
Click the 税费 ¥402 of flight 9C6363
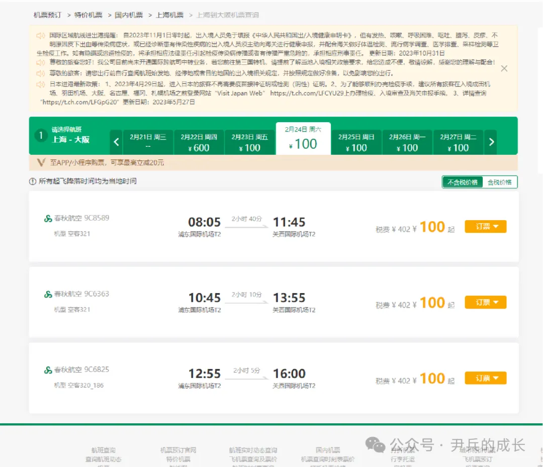coord(393,305)
